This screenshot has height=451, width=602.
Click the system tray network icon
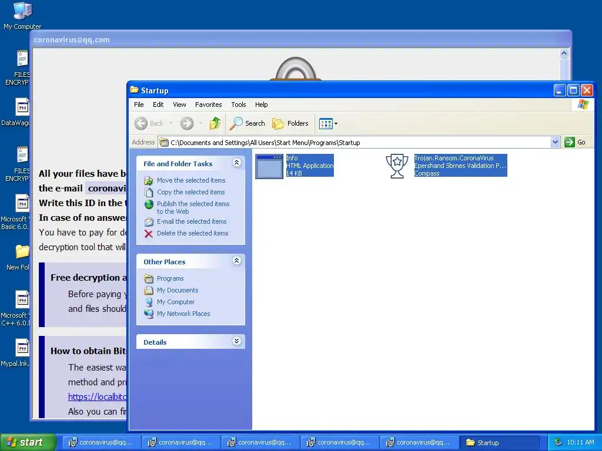click(x=558, y=442)
